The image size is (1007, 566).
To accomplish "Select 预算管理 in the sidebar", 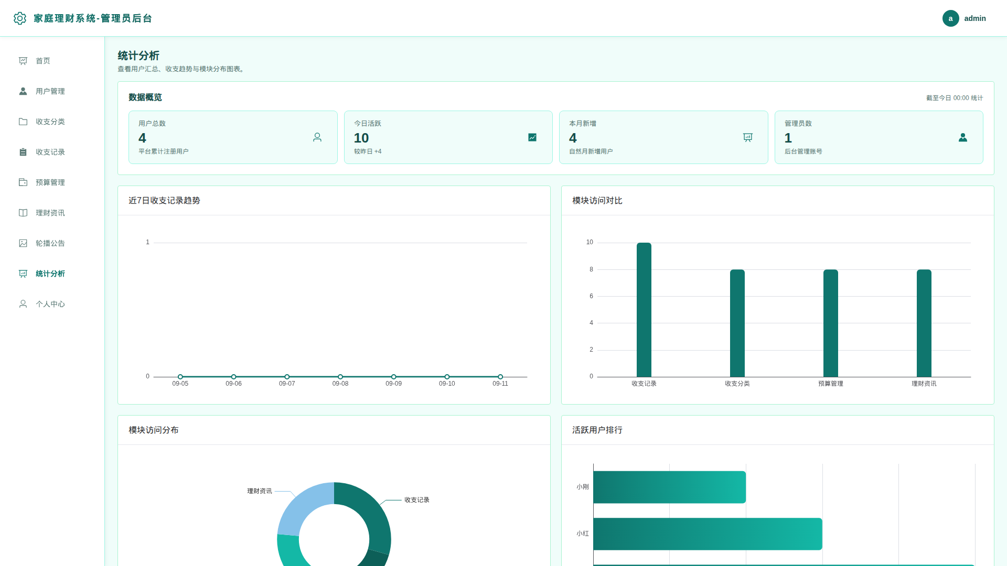I will (52, 182).
